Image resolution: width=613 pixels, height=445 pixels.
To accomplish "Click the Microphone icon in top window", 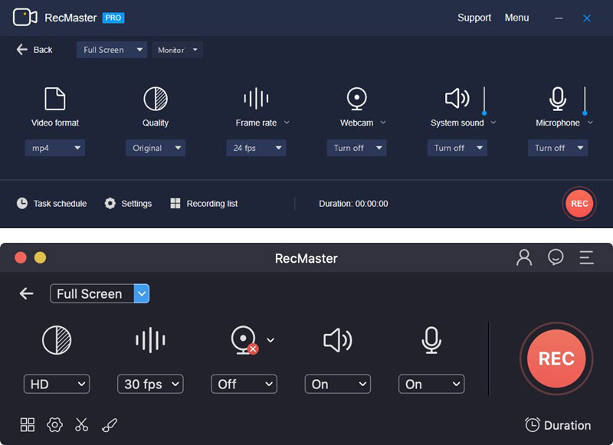I will [558, 99].
